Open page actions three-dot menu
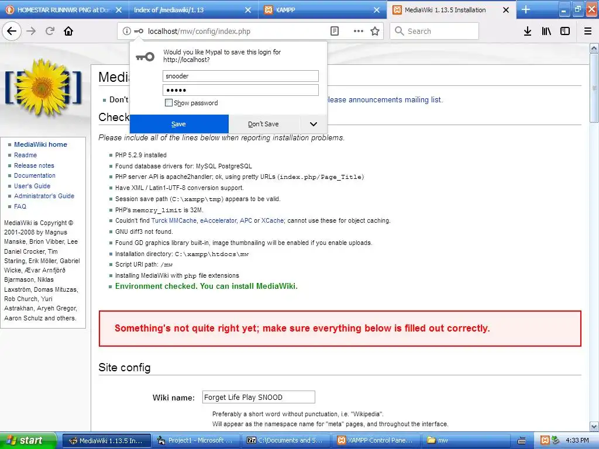 (359, 32)
